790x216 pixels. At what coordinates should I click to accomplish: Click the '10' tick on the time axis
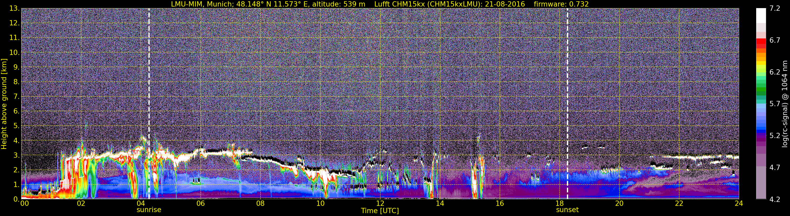[x=320, y=203]
